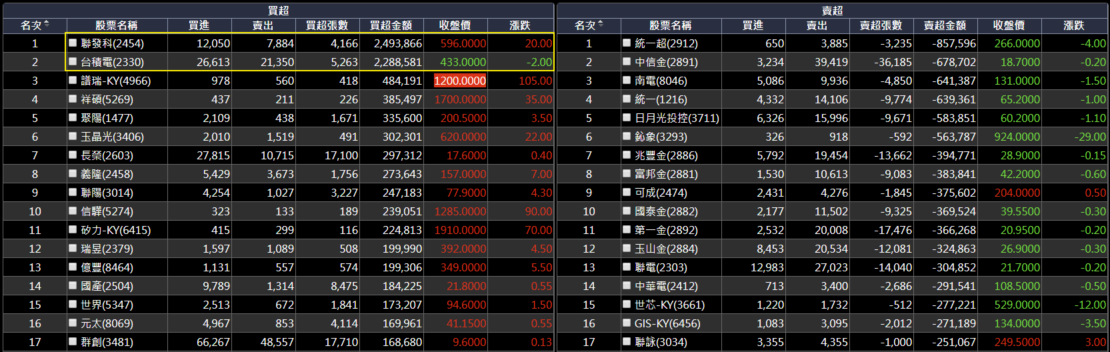1110x352 pixels.
Task: Open stock 義隆(2458)
Action: click(x=107, y=174)
